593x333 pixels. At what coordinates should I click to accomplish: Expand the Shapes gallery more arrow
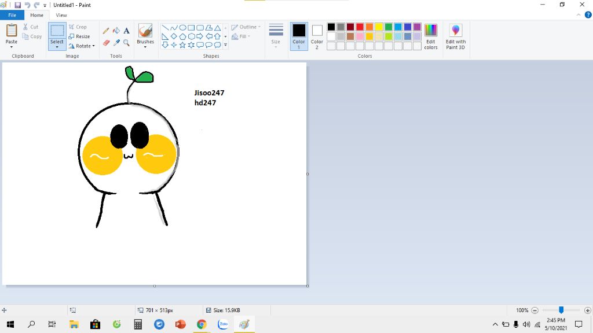coord(226,45)
